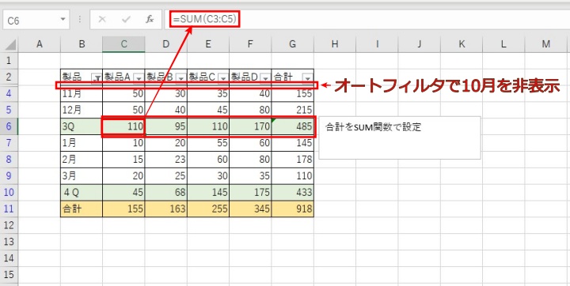Open the 製品A filter dropdown

[x=139, y=78]
